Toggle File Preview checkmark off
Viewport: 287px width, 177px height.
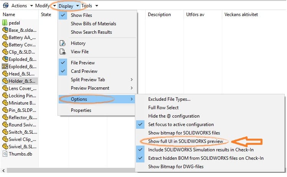82,63
